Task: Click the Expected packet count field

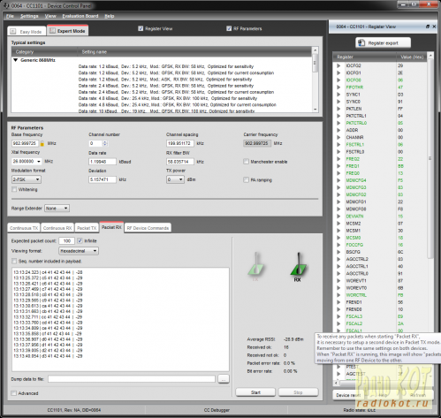Action: (67, 240)
